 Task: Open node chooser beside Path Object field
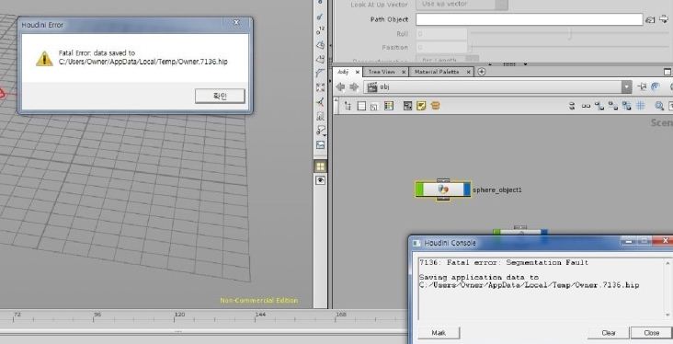pyautogui.click(x=651, y=19)
